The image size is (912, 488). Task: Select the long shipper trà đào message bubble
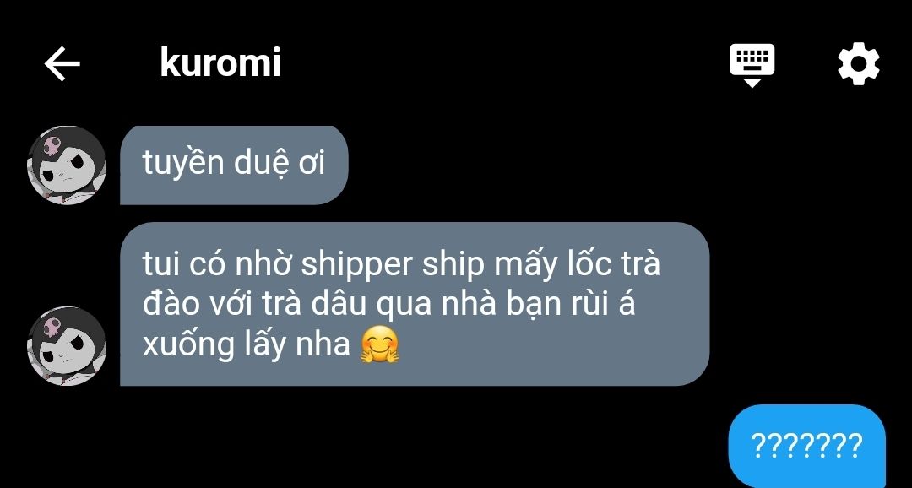(415, 304)
